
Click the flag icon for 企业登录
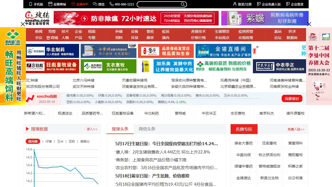click(288, 4)
